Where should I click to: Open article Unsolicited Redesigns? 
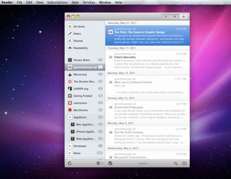coord(148,111)
